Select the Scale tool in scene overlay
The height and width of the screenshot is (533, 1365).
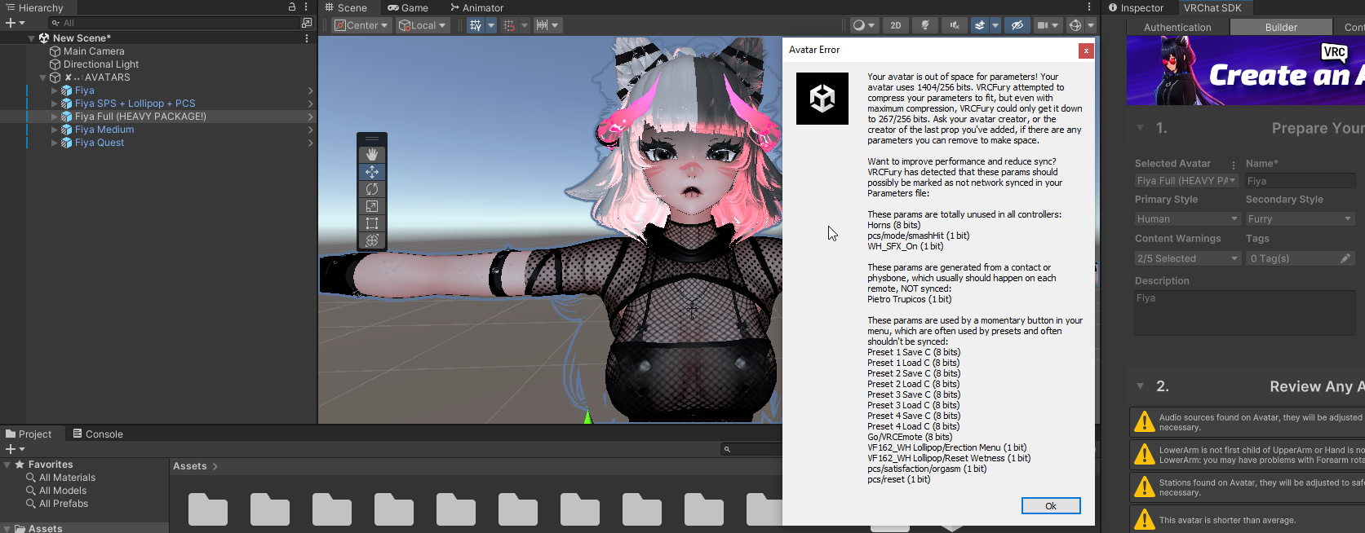pos(372,206)
